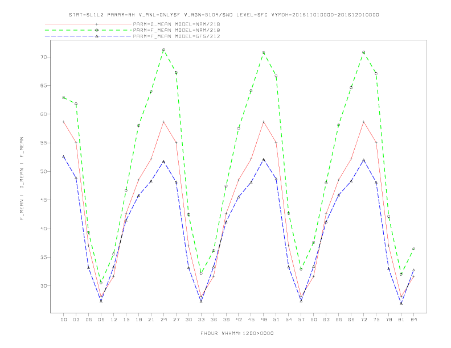Click x-axis tick label 78
451x348 pixels.
pyautogui.click(x=388, y=320)
